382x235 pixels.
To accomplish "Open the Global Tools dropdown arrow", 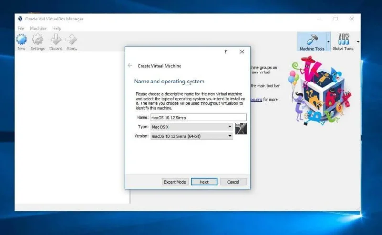I will 358,42.
